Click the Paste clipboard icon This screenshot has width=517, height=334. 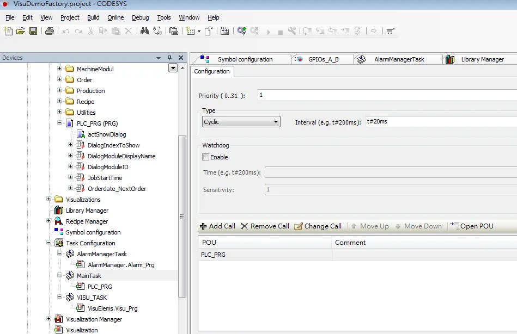[115, 32]
